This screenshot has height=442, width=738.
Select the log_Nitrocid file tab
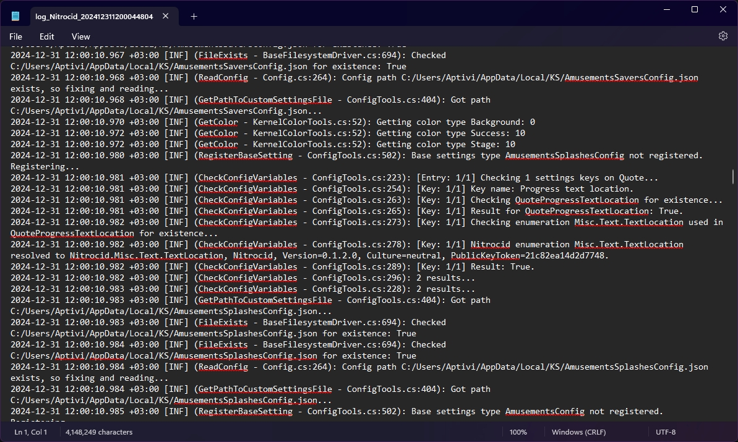(94, 17)
